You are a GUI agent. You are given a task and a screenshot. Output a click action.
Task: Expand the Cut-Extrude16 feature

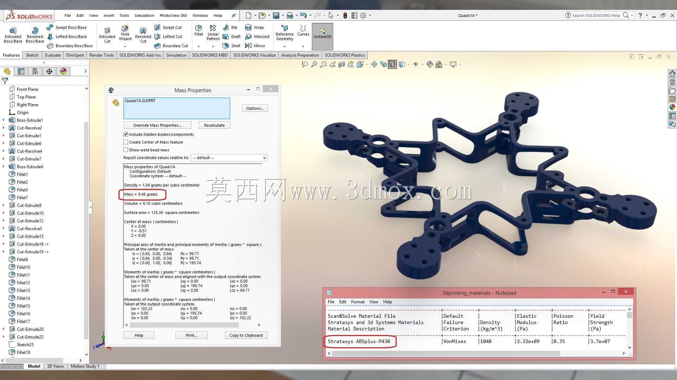(4, 244)
